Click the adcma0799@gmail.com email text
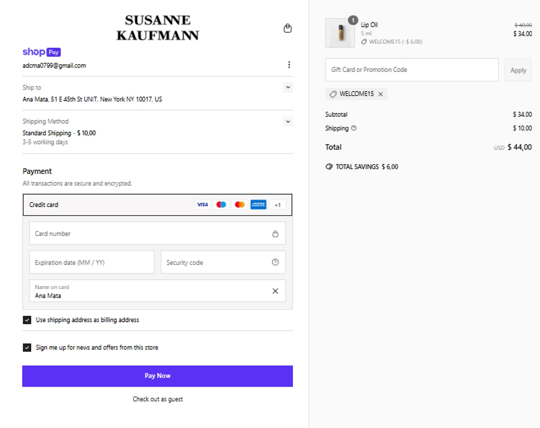This screenshot has height=428, width=540. (54, 66)
